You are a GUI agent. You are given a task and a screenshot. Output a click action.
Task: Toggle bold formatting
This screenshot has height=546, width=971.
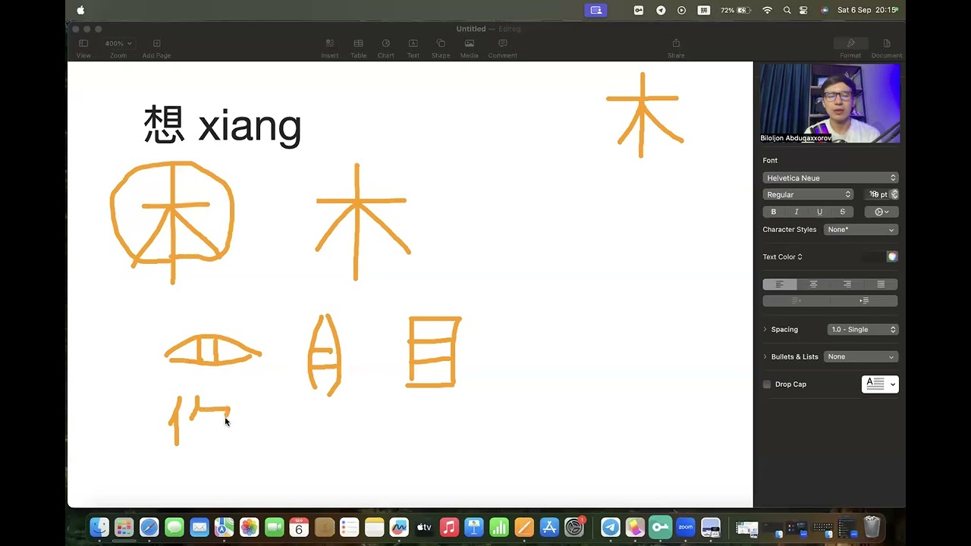pos(773,212)
